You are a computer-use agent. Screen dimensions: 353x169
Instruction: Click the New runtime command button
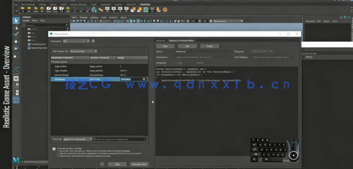(x=165, y=46)
